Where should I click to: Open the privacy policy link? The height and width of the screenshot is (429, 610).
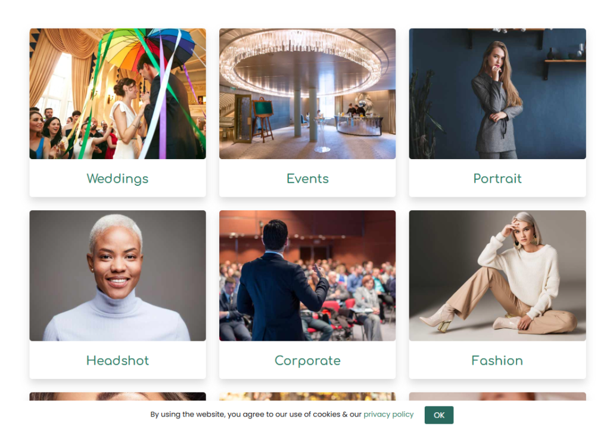tap(388, 414)
